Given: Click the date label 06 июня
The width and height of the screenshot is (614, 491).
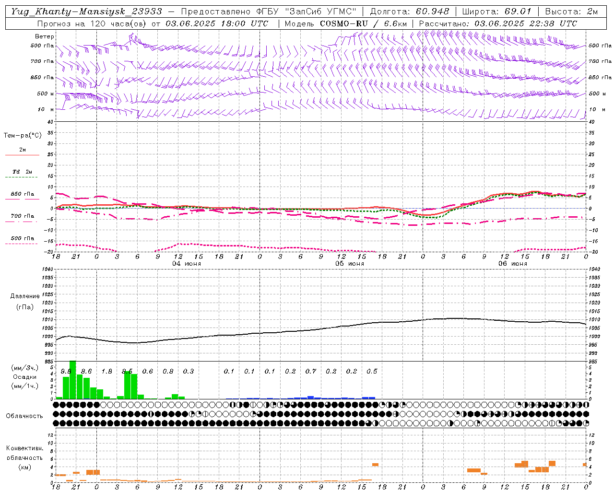Looking at the screenshot, I should pyautogui.click(x=513, y=264).
